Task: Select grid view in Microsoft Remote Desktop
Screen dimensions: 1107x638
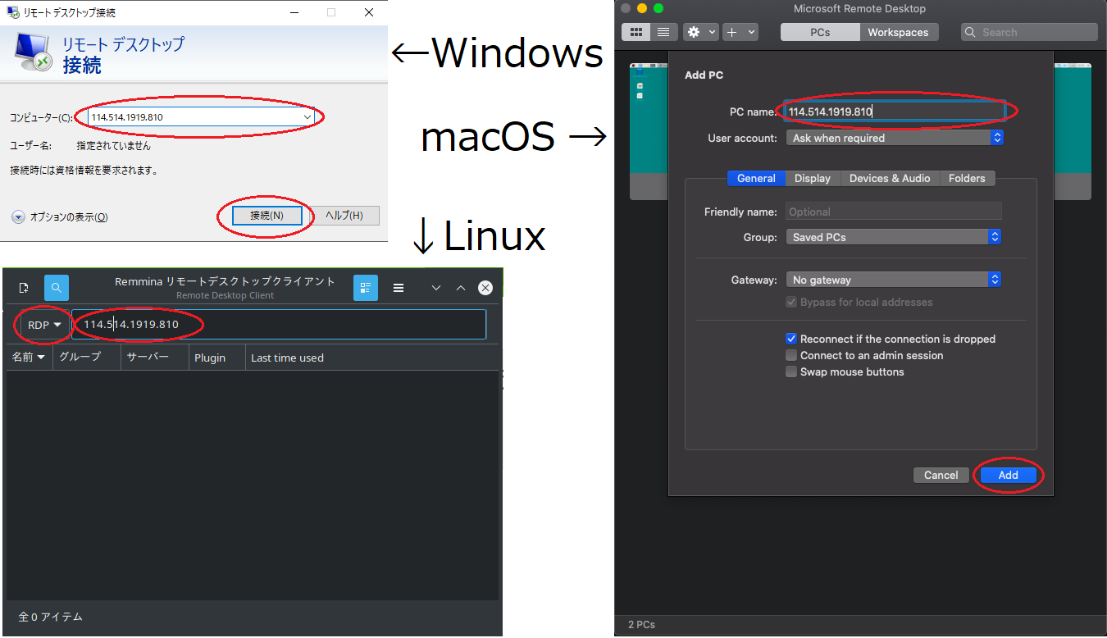Action: point(635,32)
